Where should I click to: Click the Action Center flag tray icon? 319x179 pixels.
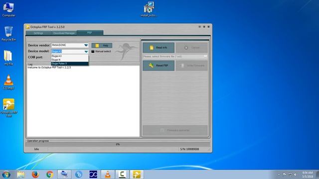coord(285,175)
